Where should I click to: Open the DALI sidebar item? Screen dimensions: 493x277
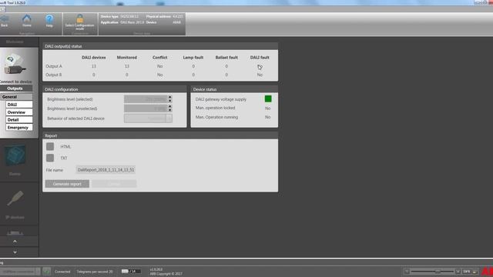click(18, 105)
